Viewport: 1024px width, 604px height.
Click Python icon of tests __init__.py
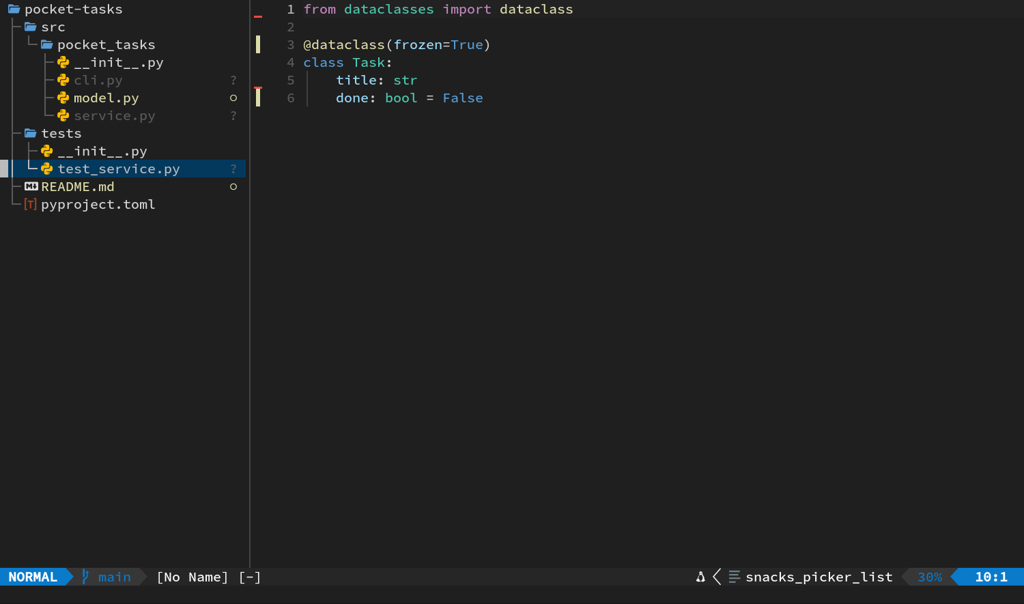(x=47, y=152)
